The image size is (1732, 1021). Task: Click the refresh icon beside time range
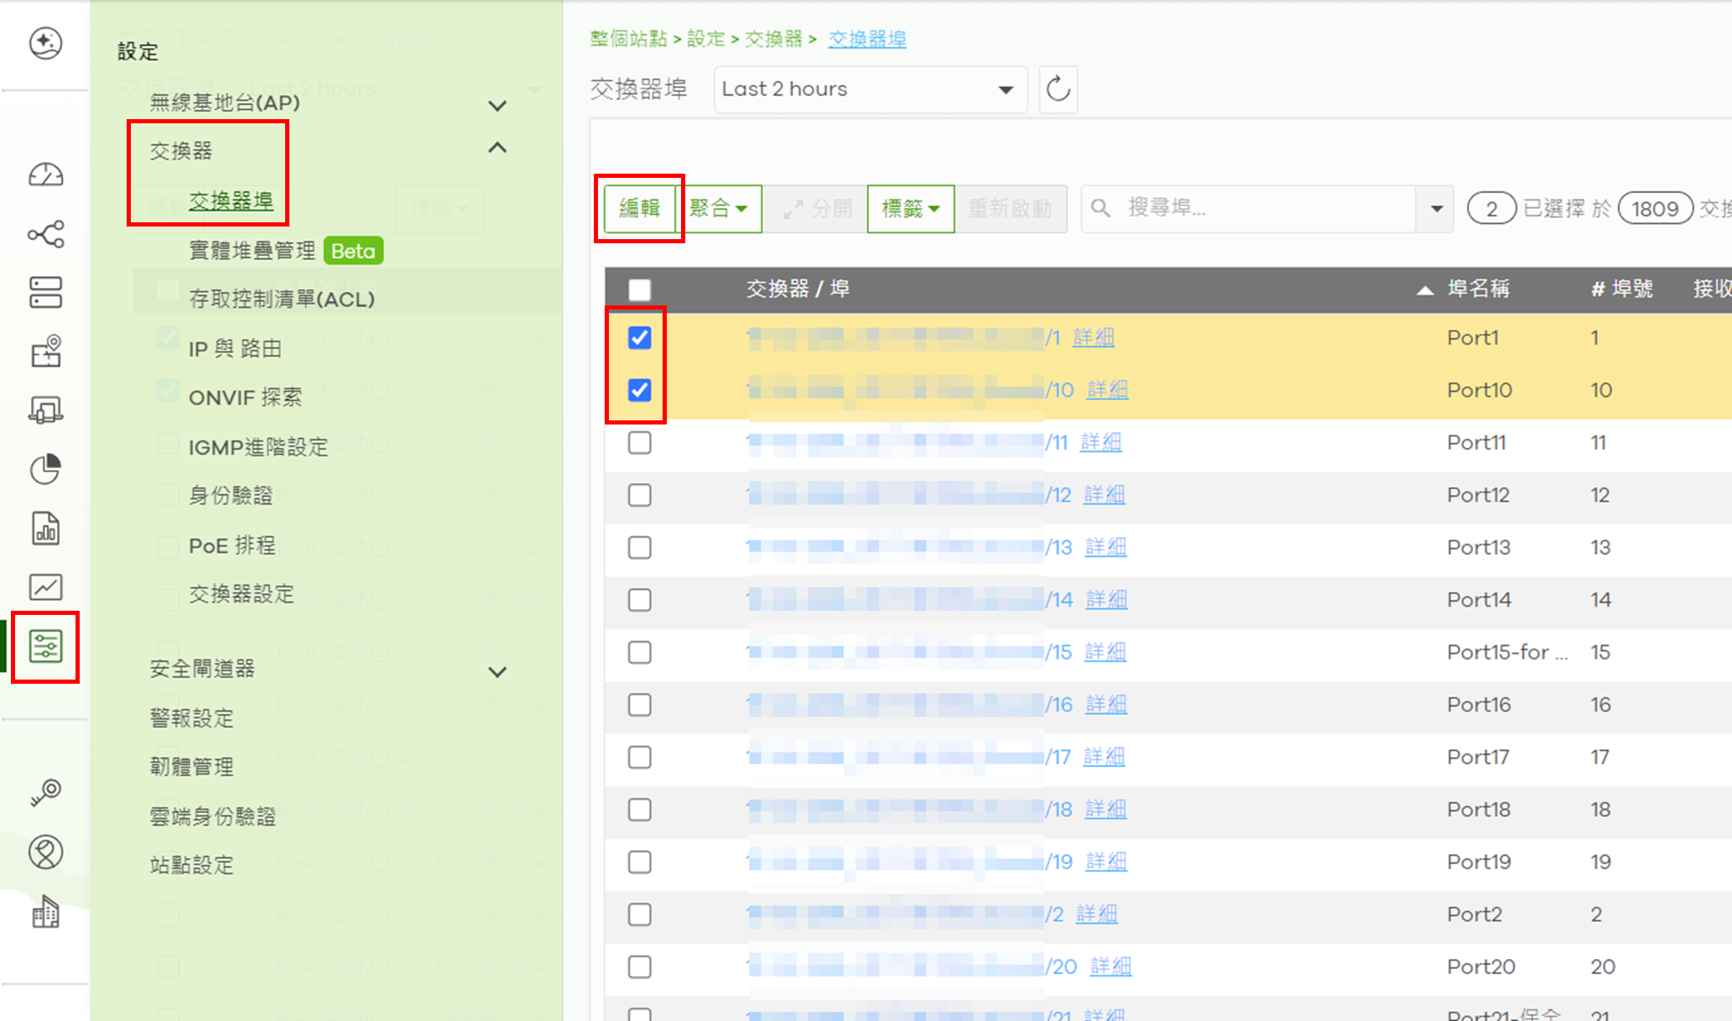point(1058,89)
